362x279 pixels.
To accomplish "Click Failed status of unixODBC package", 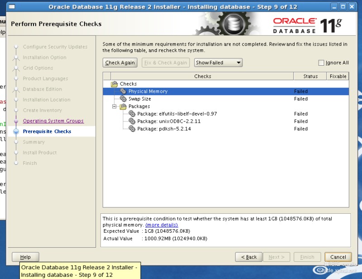I will pyautogui.click(x=301, y=121).
